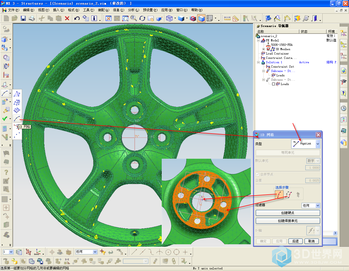This screenshot has height=271, width=349.
Task: Click the 创建硬点 button
Action: 288,213
